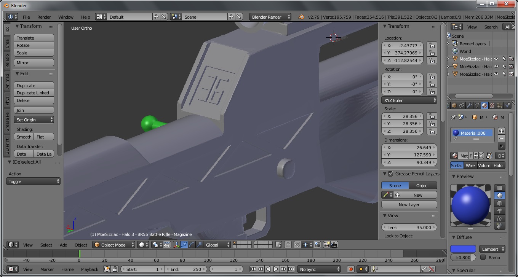The height and width of the screenshot is (277, 518).
Task: Open the Particles properties tab icon
Action: coord(500,105)
